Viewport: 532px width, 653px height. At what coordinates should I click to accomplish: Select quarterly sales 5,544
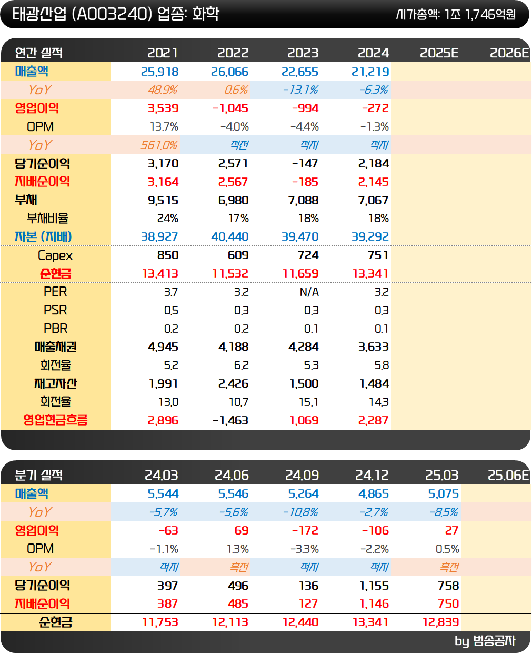163,494
